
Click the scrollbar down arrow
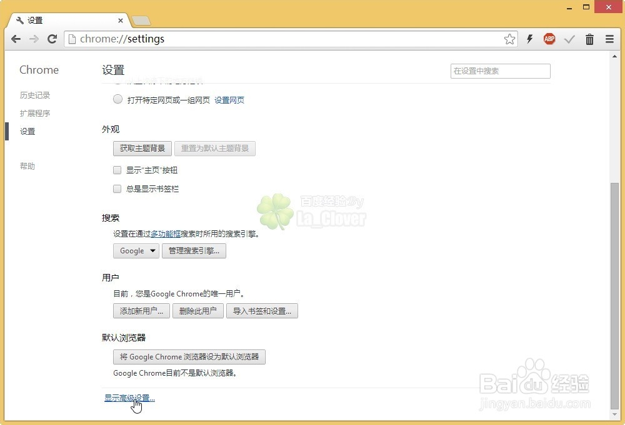614,414
